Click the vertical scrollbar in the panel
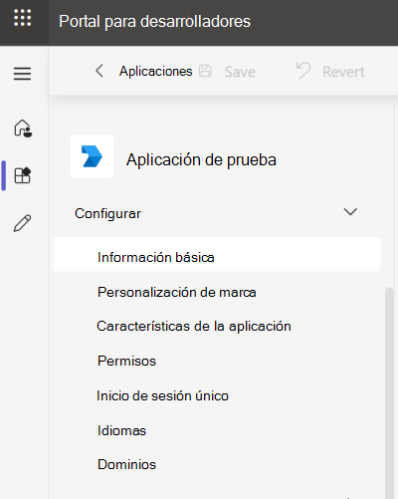Image resolution: width=398 pixels, height=499 pixels. [389, 393]
